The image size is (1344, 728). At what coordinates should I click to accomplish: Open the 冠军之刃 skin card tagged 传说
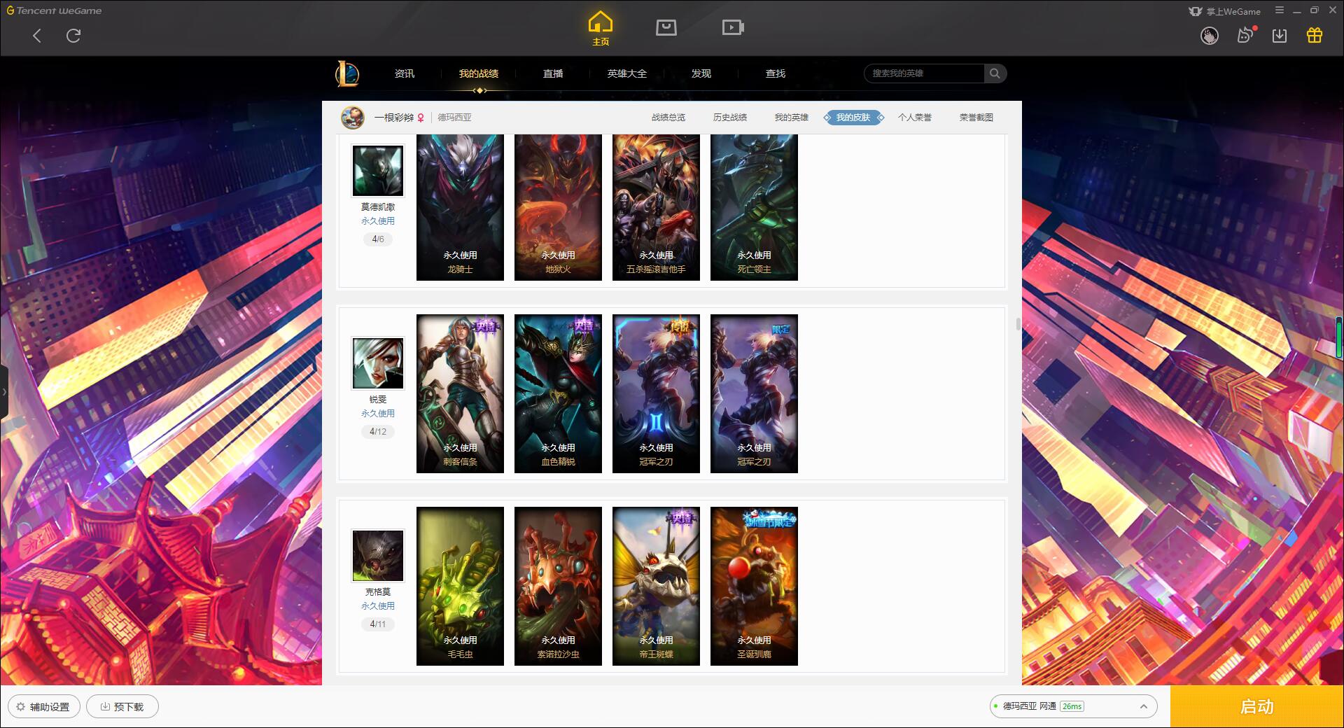(656, 393)
